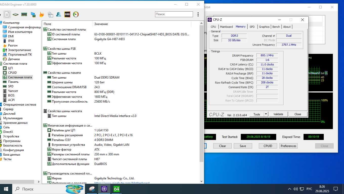Open the CPUID tree entry

pyautogui.click(x=12, y=73)
